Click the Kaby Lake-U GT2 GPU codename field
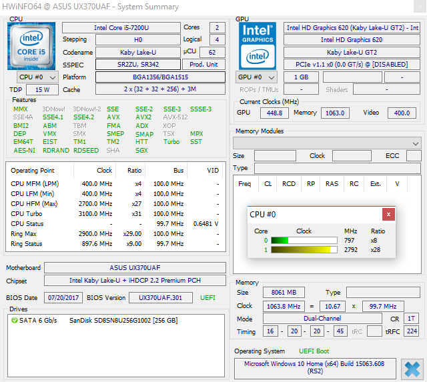427x382 pixels. tap(352, 52)
